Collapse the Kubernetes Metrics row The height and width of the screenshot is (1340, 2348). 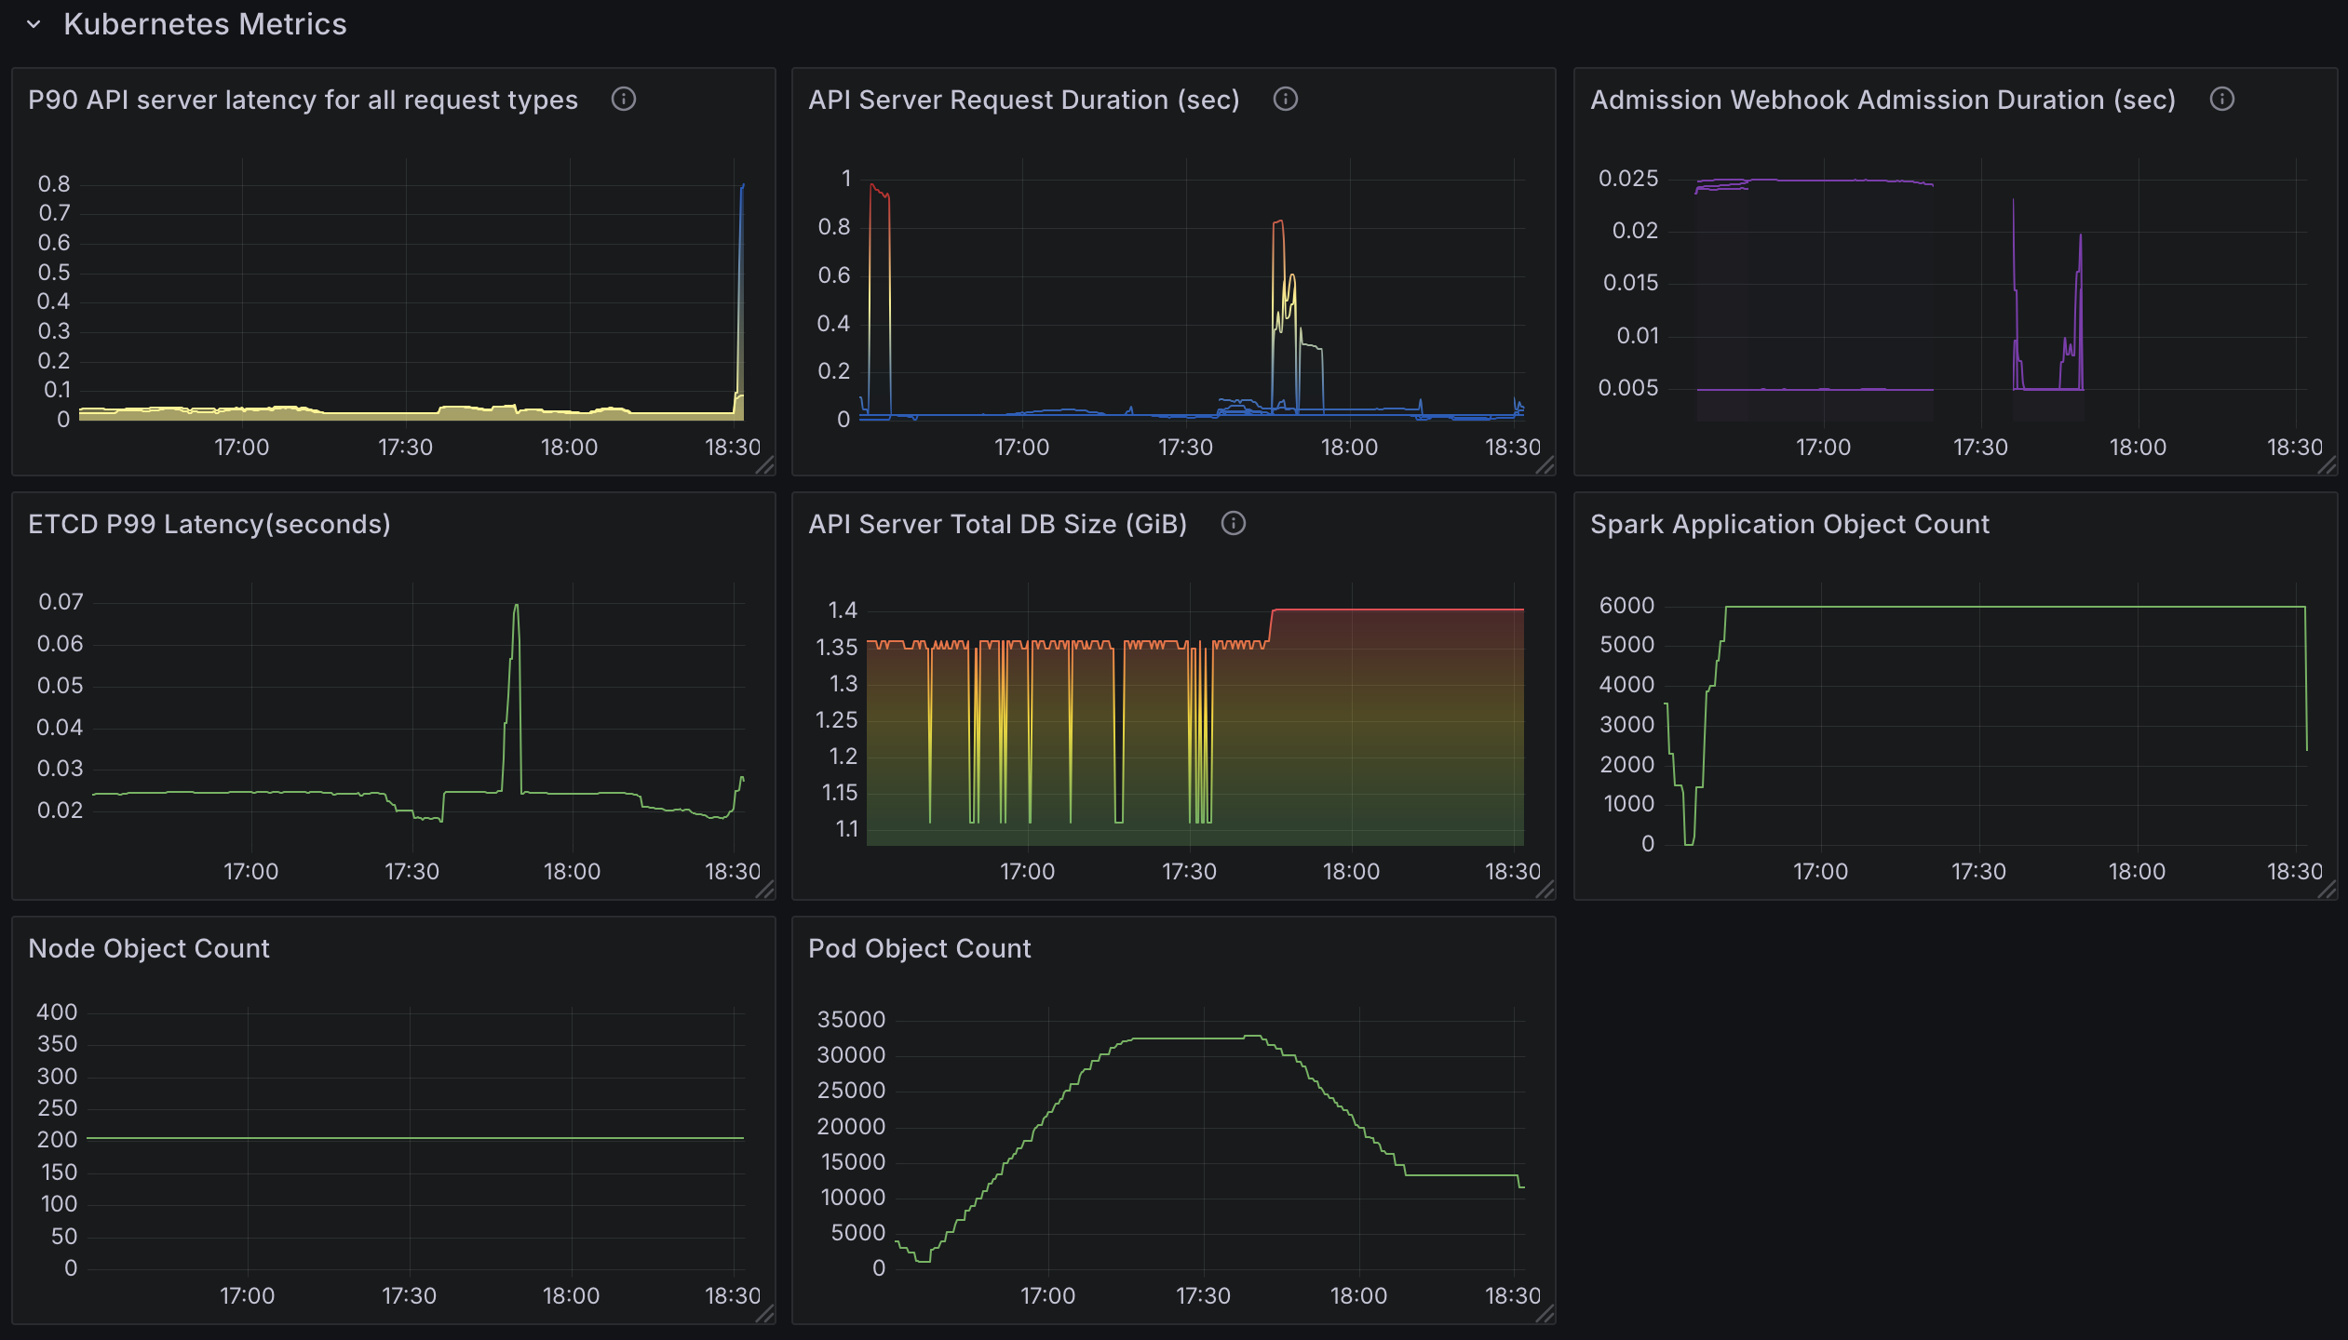[34, 25]
